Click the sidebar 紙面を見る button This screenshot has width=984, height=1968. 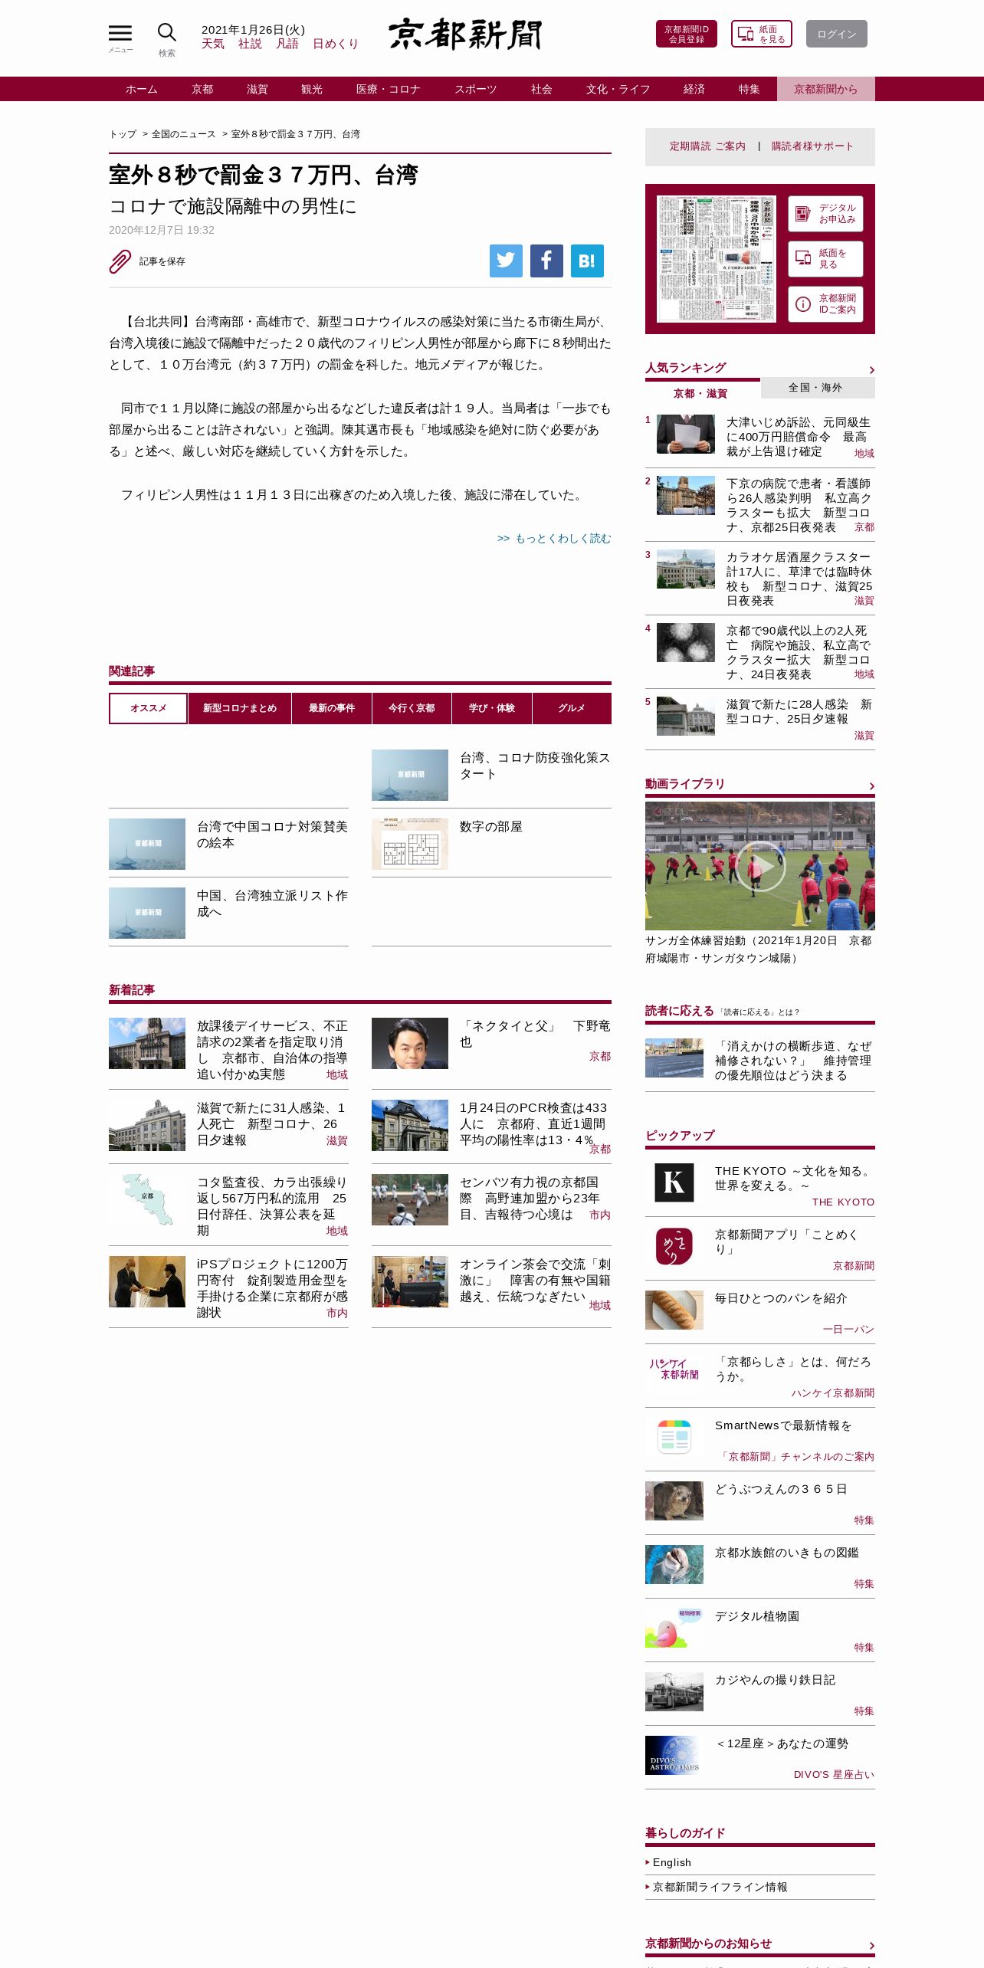point(825,259)
